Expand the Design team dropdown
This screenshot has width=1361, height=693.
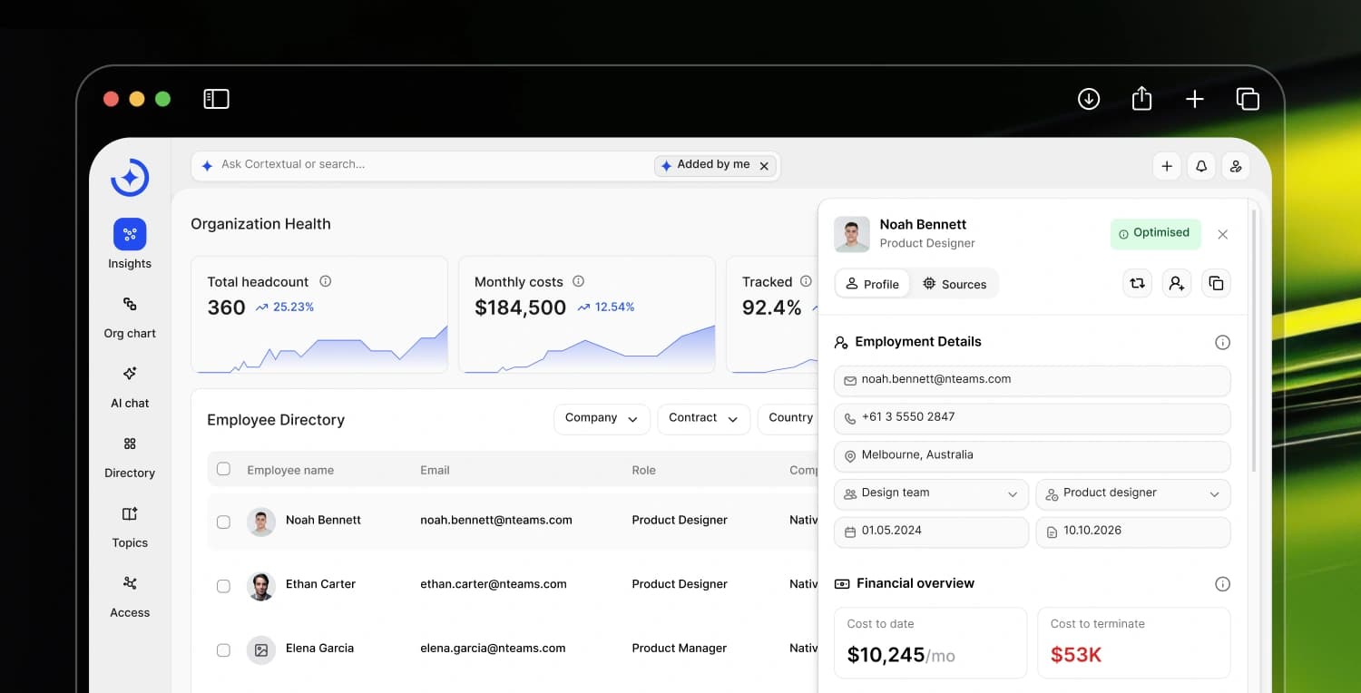931,493
